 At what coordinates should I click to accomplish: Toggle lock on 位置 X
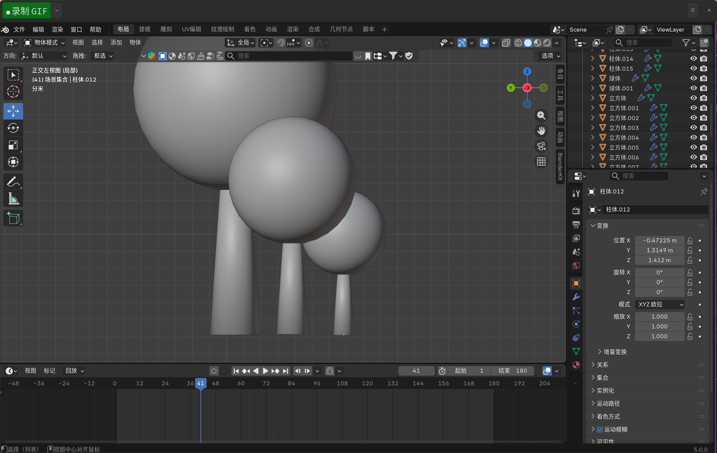(x=690, y=240)
